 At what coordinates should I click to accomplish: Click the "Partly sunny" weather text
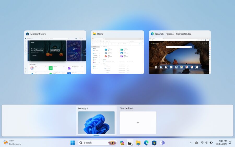(x=15, y=144)
